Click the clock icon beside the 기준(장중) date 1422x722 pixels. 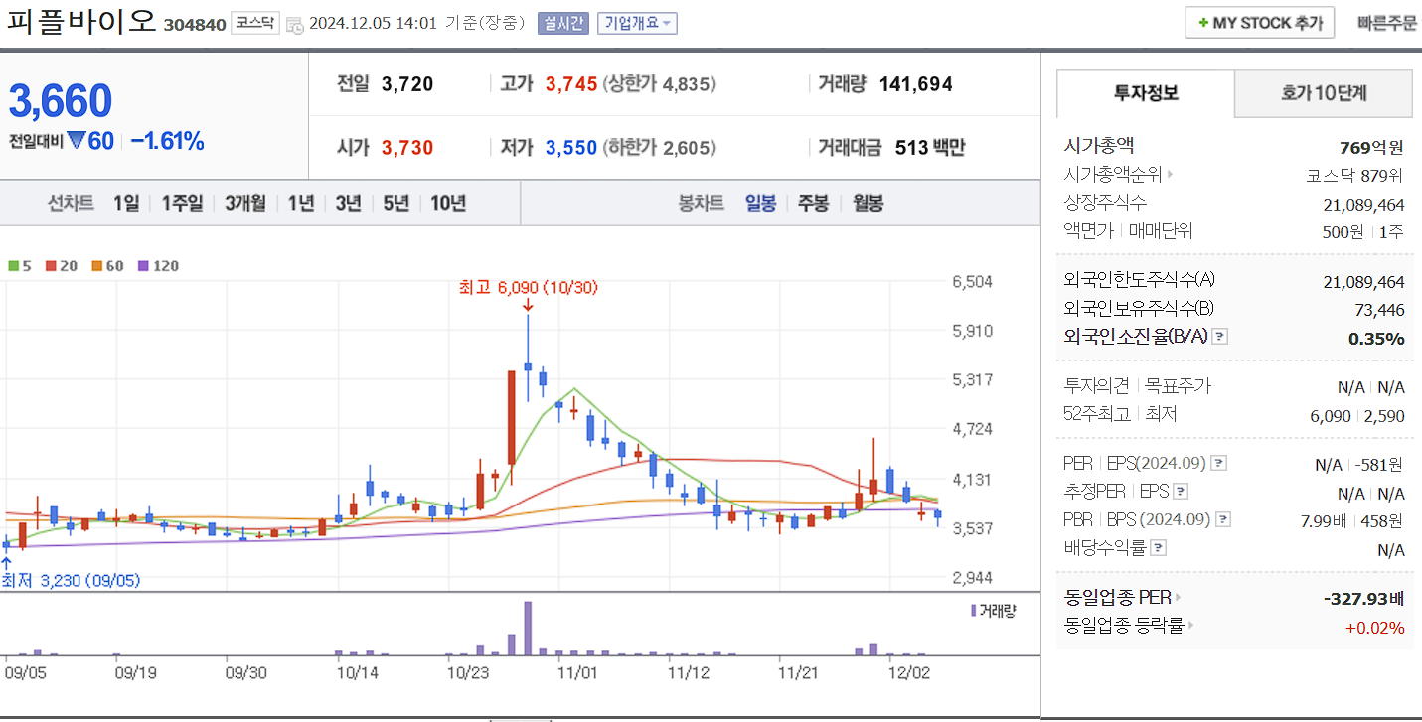pyautogui.click(x=294, y=24)
